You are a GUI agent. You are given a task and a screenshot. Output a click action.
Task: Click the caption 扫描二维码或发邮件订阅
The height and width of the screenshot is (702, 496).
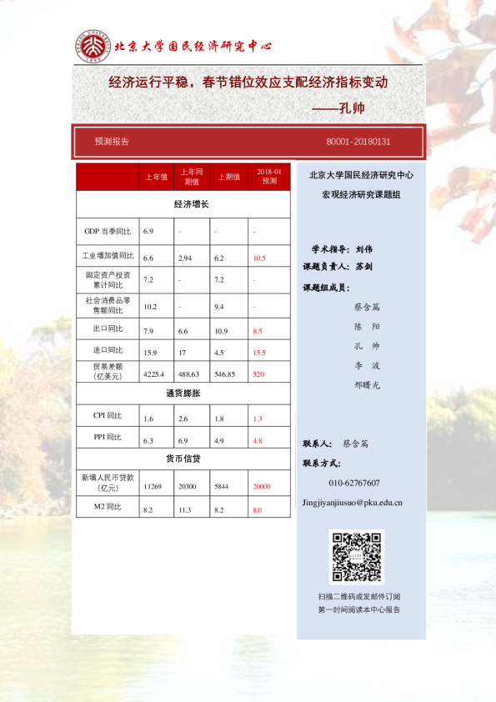359,597
